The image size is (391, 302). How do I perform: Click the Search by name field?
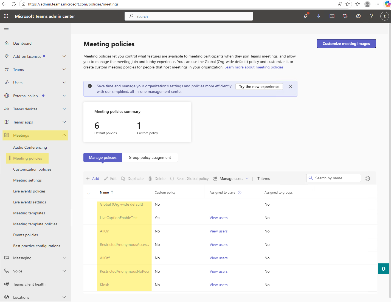point(336,178)
